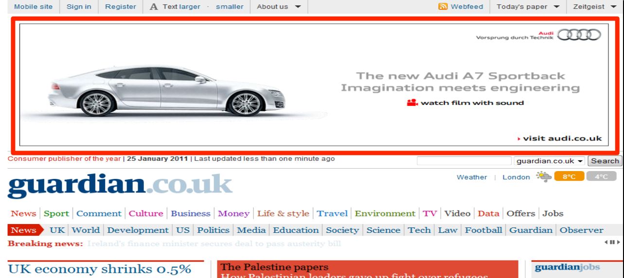The width and height of the screenshot is (624, 278).
Task: Open the Sport section tab
Action: pyautogui.click(x=58, y=214)
